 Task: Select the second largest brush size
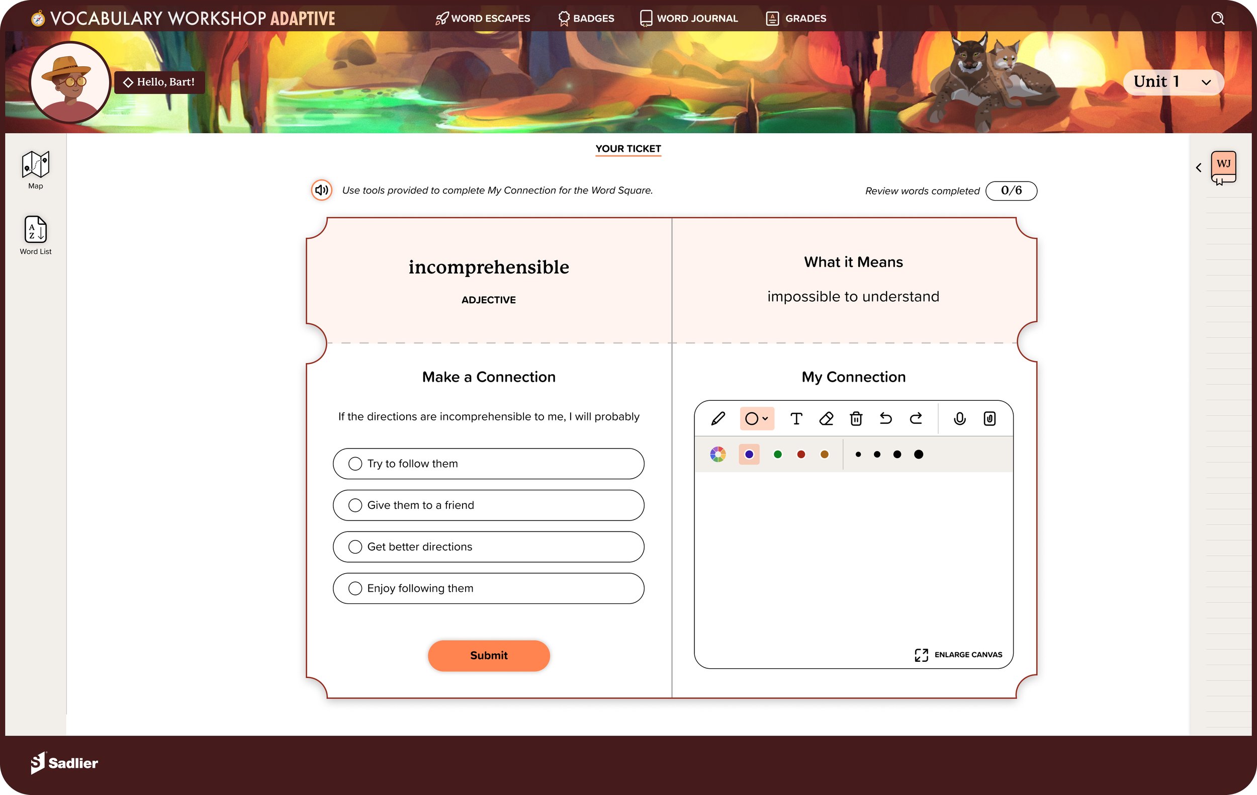click(897, 454)
